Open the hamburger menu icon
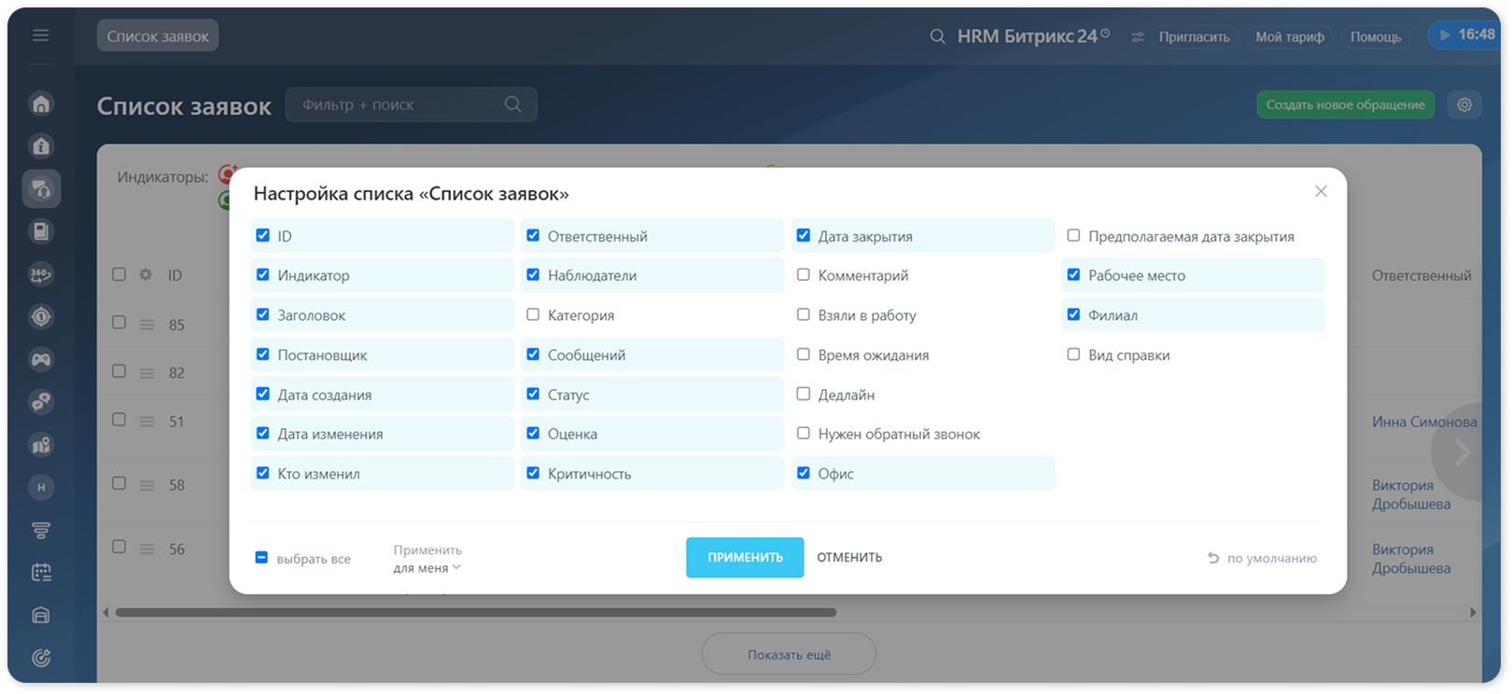 (x=40, y=35)
